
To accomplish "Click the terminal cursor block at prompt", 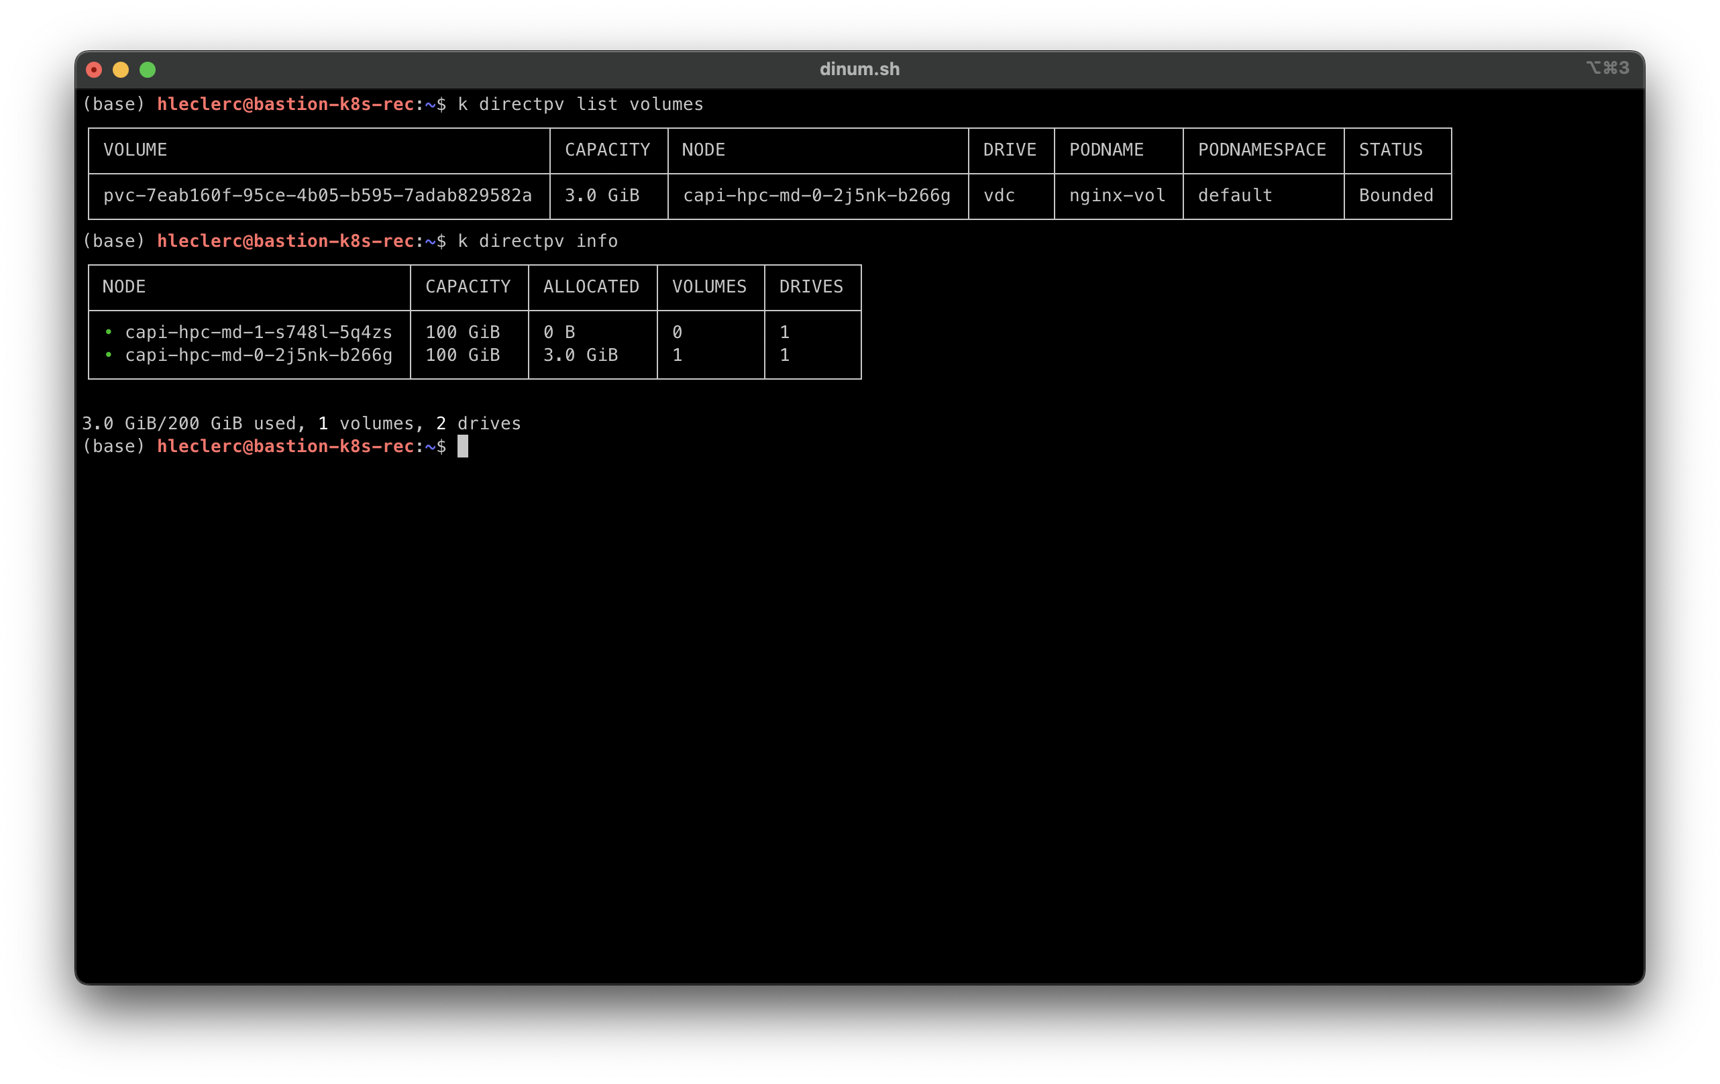I will pos(463,446).
